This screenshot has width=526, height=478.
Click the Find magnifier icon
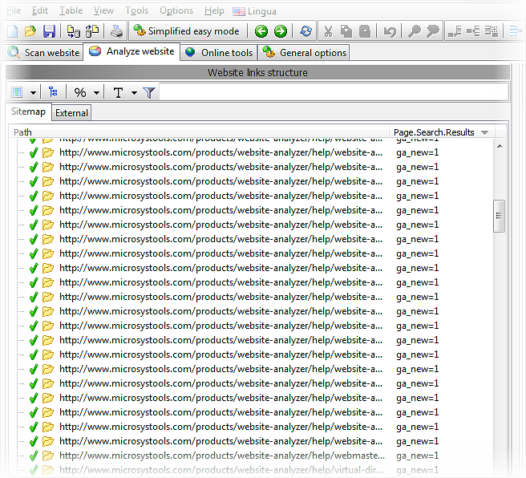(414, 31)
